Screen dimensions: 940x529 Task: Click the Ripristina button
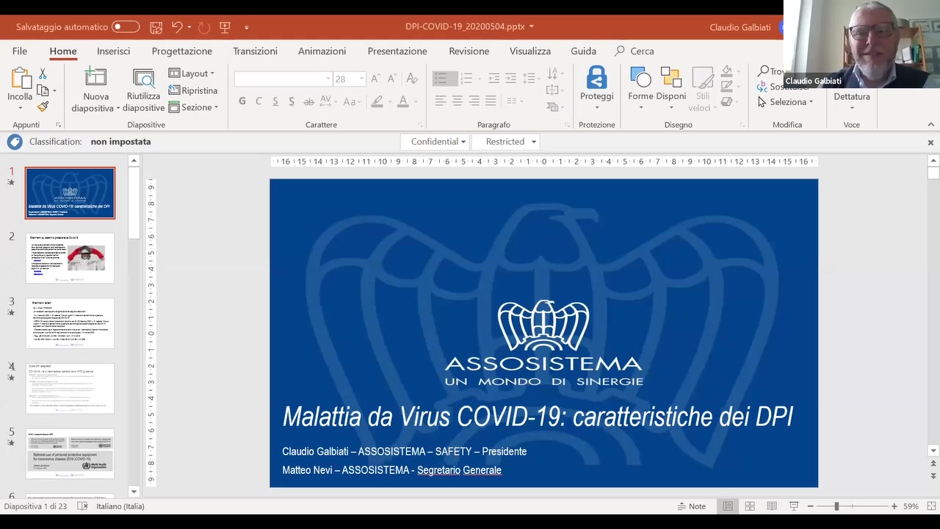[x=193, y=90]
